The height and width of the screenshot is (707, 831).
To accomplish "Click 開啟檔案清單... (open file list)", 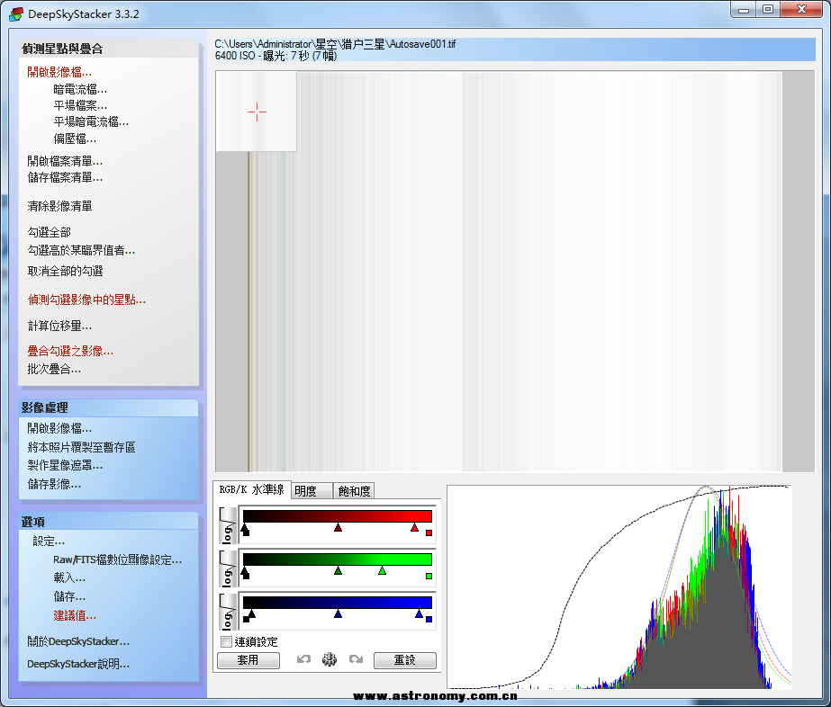I will click(x=65, y=161).
